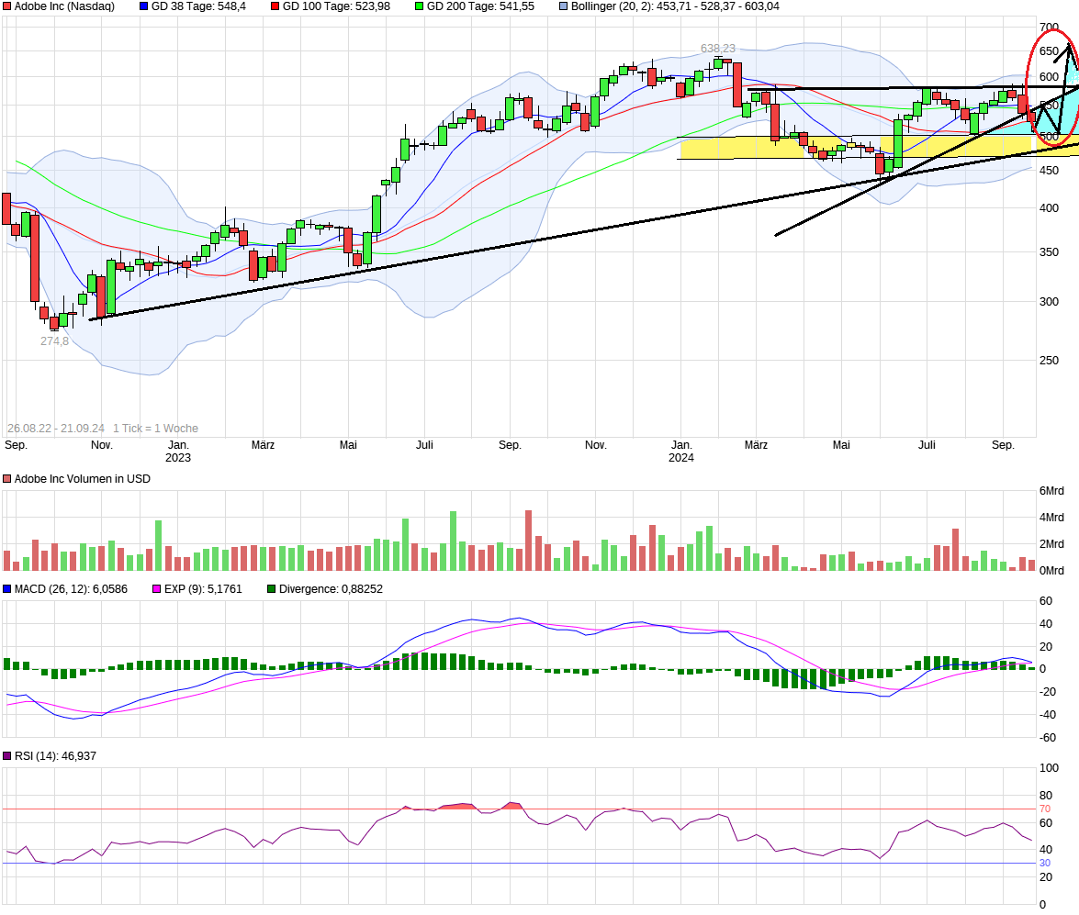Image resolution: width=1079 pixels, height=915 pixels.
Task: Click the blue RSI 30 level line
Action: click(x=551, y=863)
